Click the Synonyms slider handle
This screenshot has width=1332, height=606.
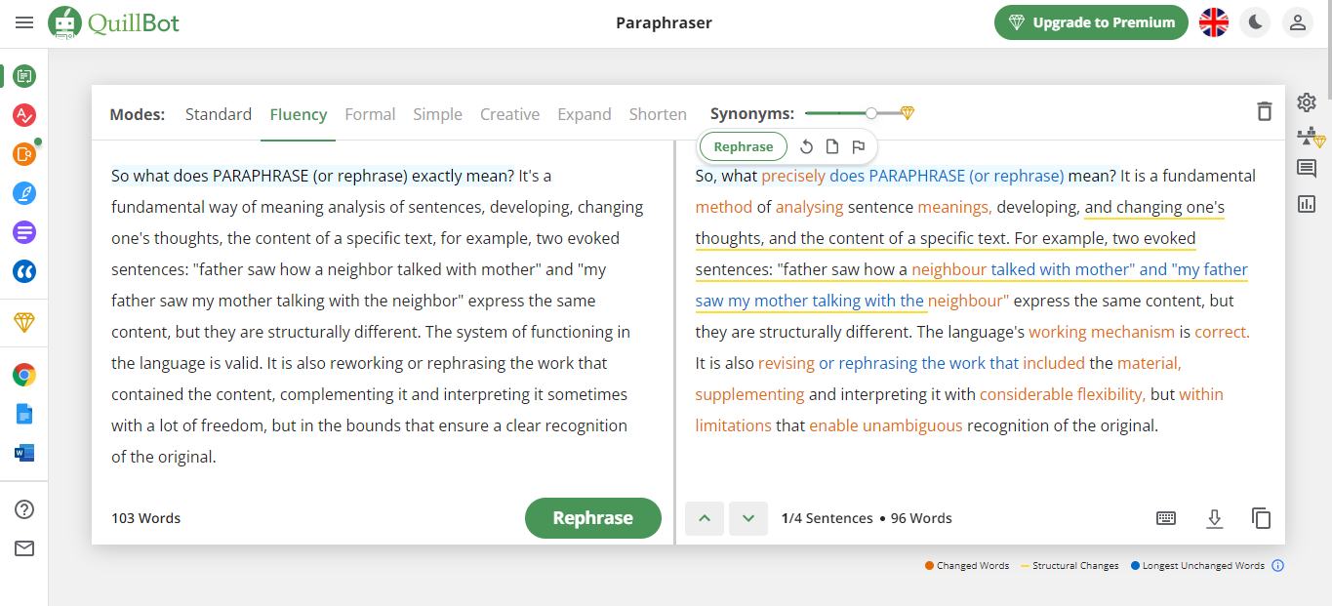click(x=871, y=113)
